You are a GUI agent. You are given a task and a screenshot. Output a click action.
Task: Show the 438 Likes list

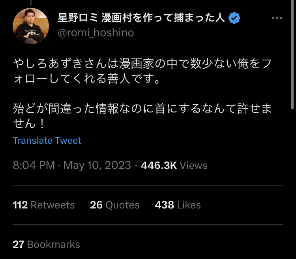[178, 205]
